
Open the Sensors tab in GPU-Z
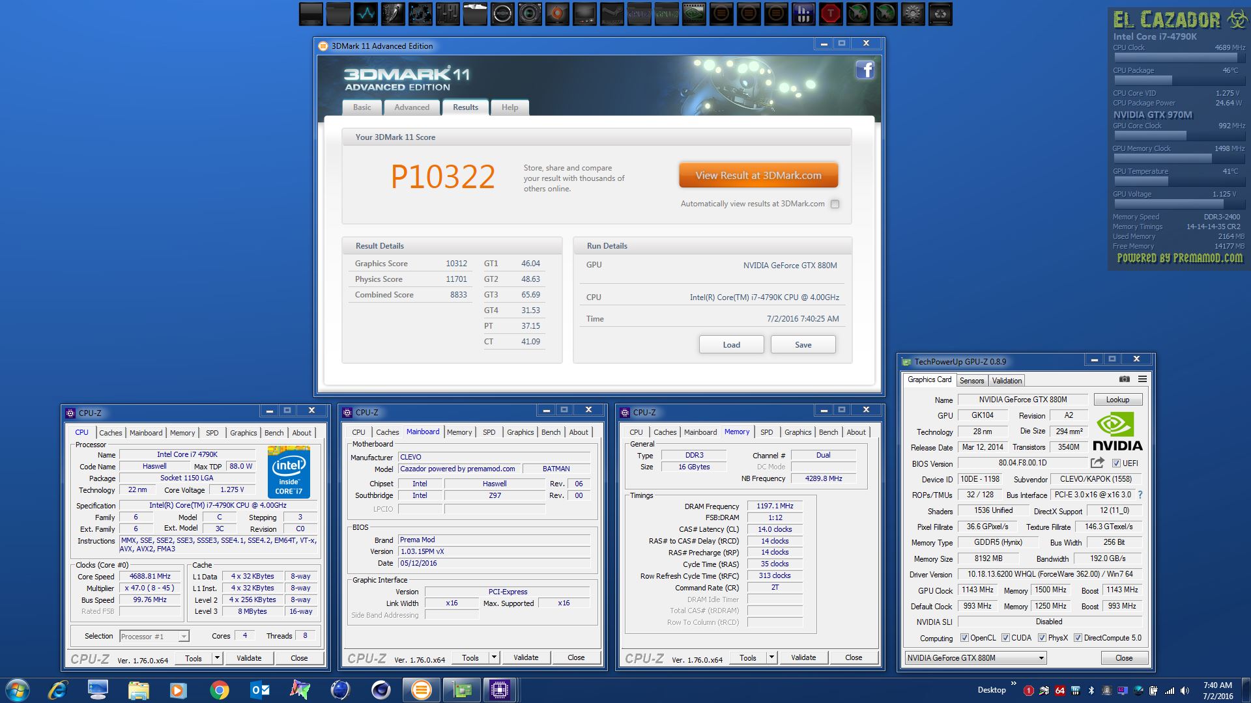(971, 381)
